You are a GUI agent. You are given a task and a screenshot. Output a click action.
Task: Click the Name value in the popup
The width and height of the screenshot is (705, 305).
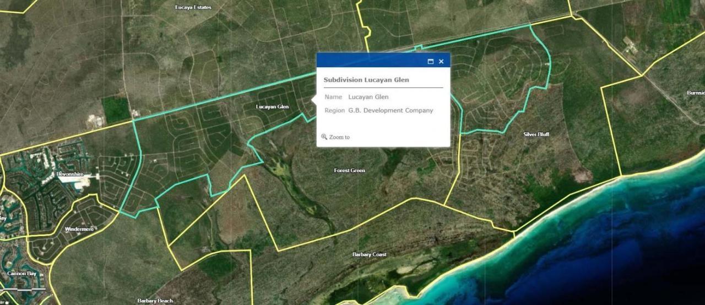click(x=368, y=97)
